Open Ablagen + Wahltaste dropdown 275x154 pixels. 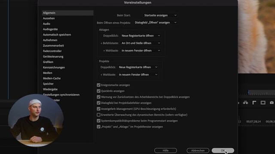tap(141, 50)
